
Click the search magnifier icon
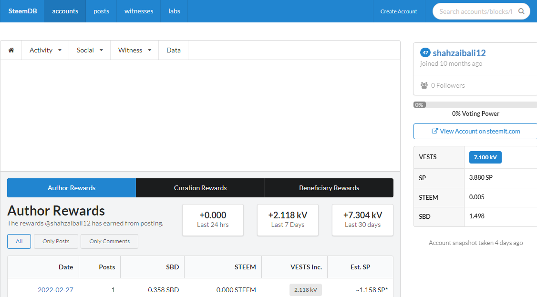(x=521, y=11)
